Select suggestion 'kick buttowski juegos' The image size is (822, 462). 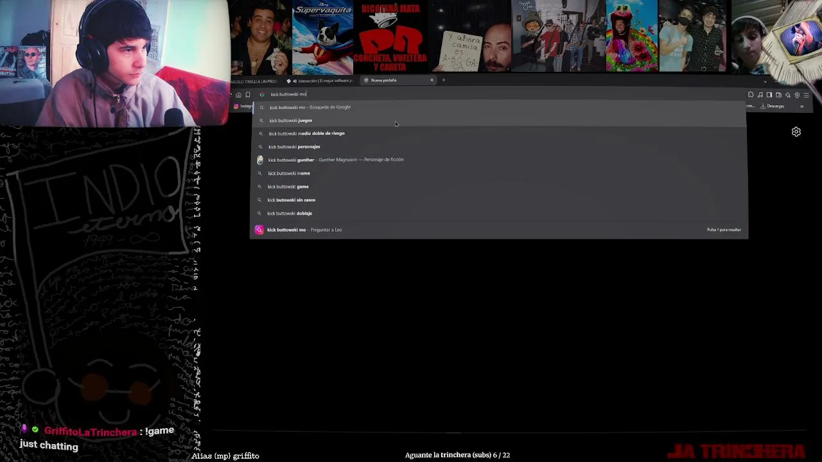[499, 121]
